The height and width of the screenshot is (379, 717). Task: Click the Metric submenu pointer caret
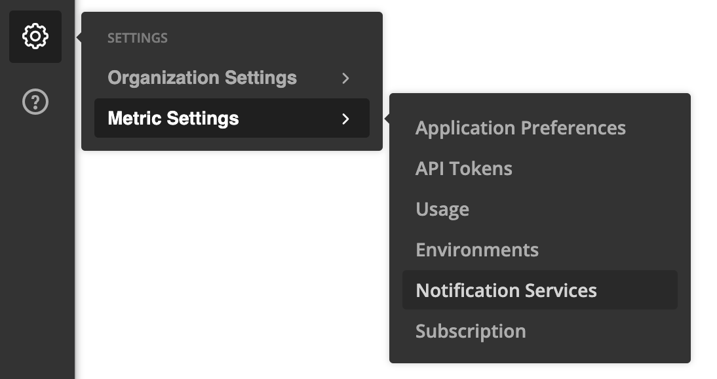coord(387,119)
